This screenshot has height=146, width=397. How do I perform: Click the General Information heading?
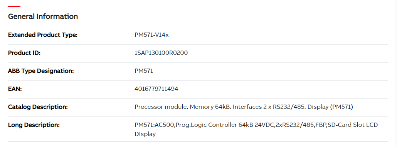(43, 16)
